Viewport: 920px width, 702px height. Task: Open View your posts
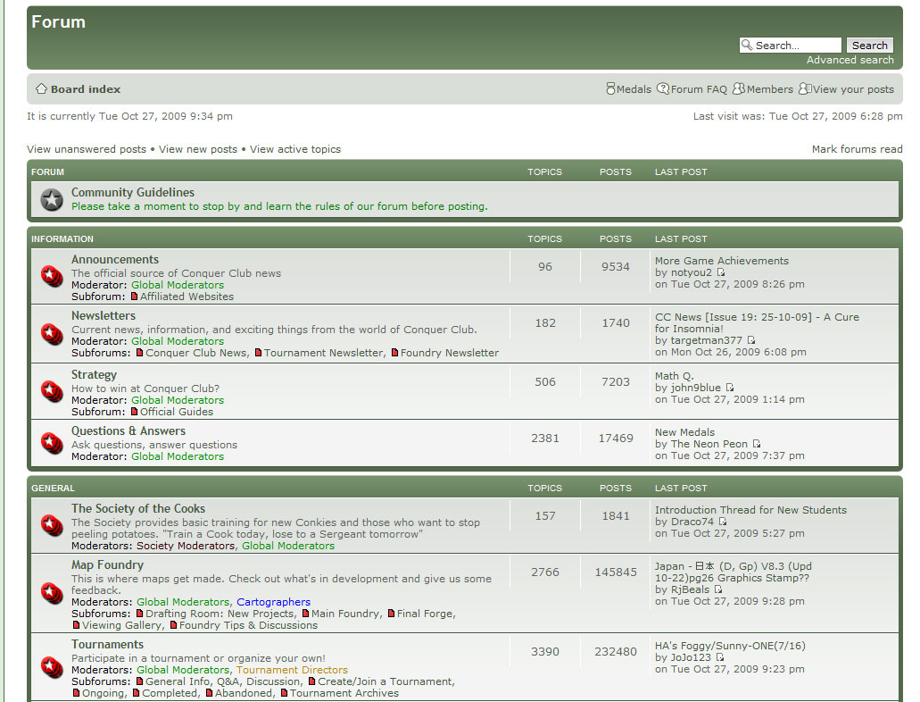[853, 89]
